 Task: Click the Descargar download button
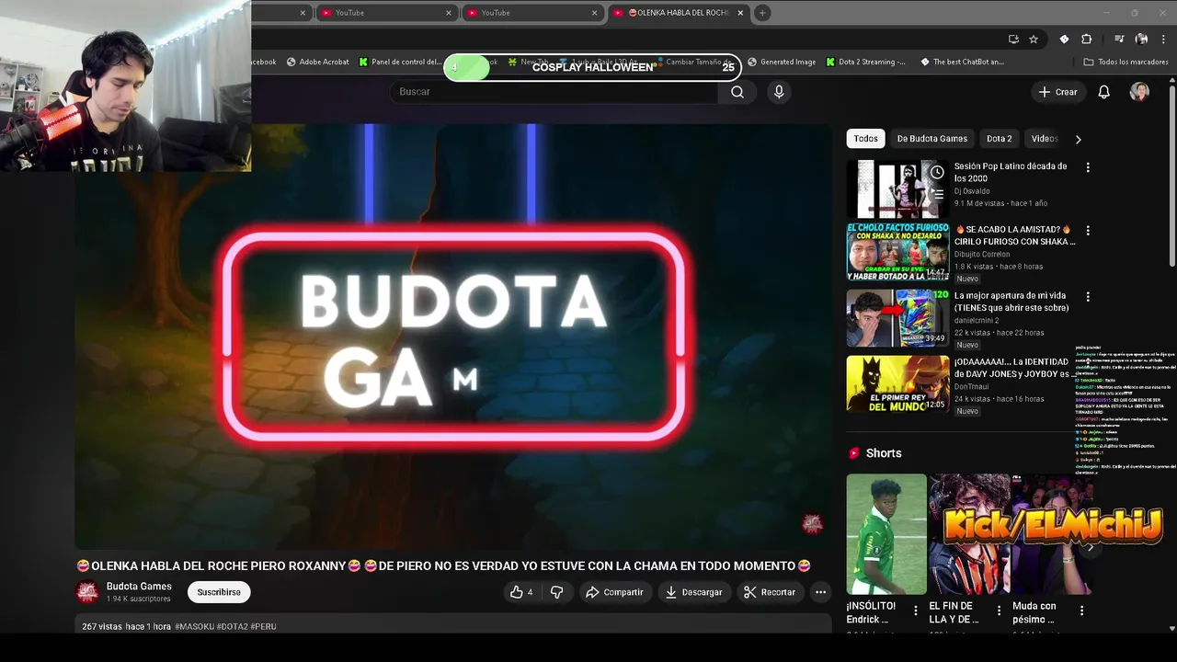pyautogui.click(x=694, y=592)
